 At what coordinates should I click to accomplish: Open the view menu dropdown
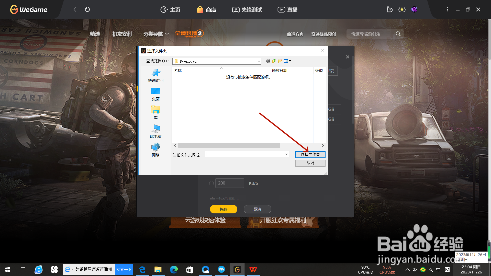(x=287, y=61)
